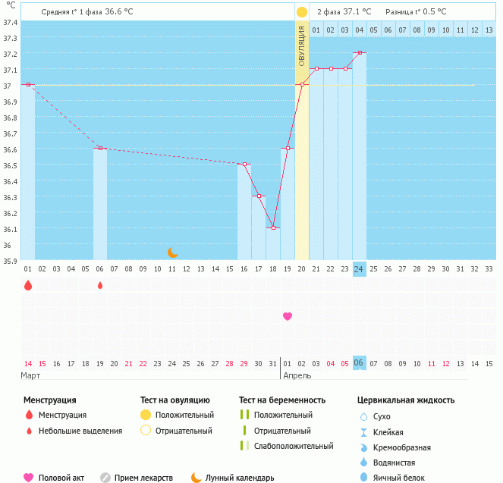Select the highlighted date 06 in April

[x=359, y=363]
